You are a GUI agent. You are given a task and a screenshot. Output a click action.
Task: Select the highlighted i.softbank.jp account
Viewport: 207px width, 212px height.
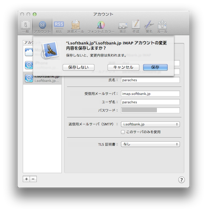[x=42, y=78]
